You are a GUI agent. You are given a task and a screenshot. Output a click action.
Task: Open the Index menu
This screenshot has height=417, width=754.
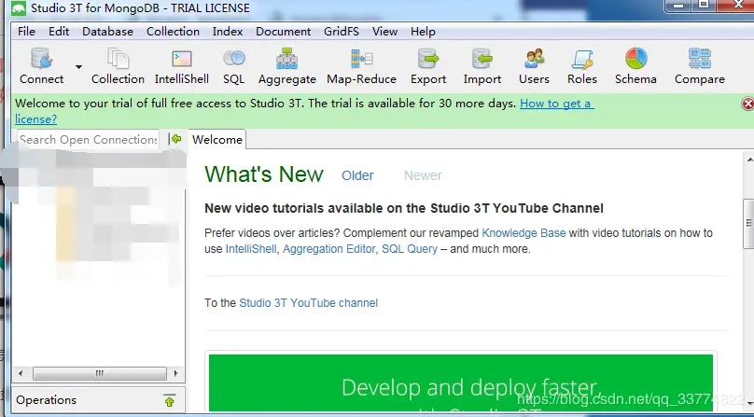228,32
